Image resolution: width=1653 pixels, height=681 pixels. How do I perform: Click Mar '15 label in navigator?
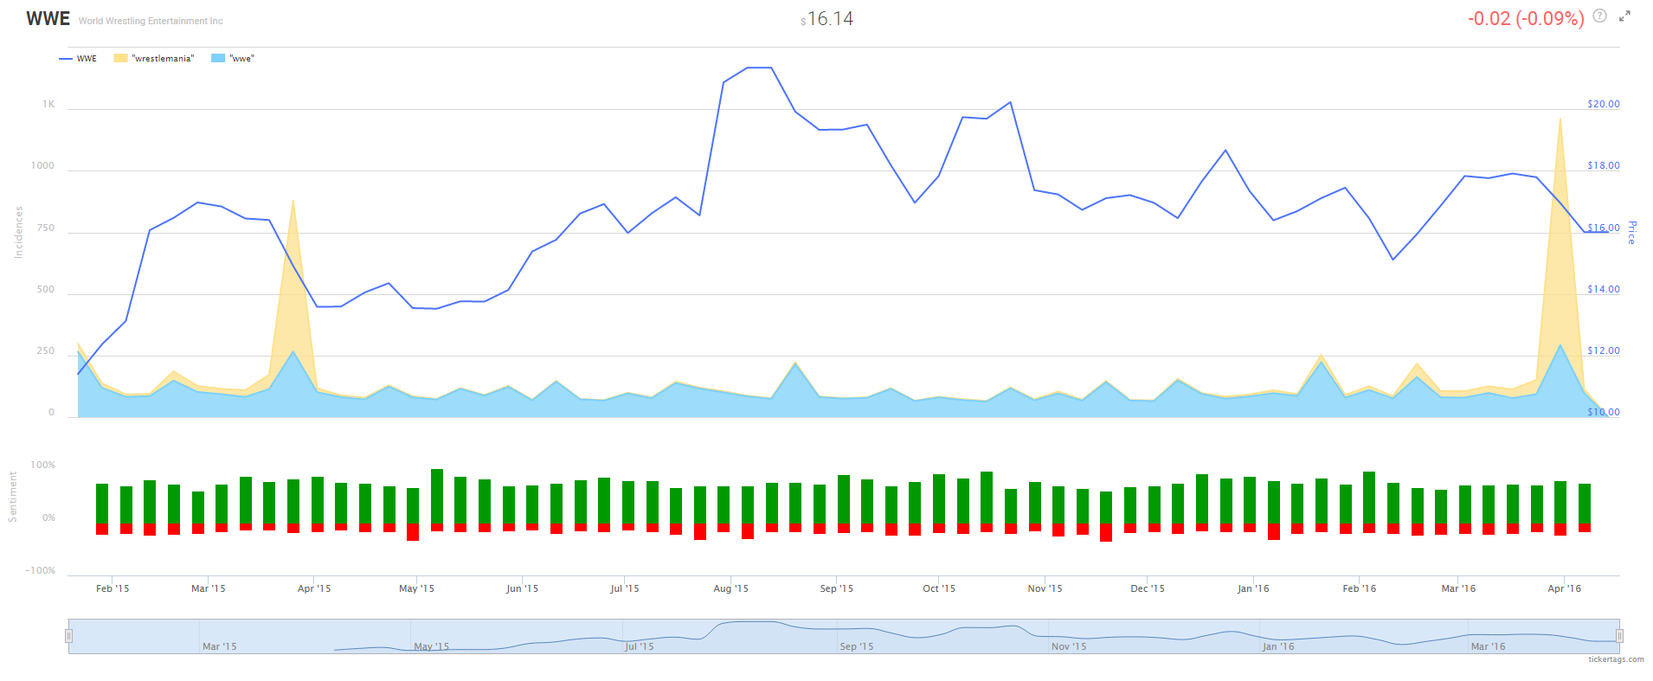(219, 646)
